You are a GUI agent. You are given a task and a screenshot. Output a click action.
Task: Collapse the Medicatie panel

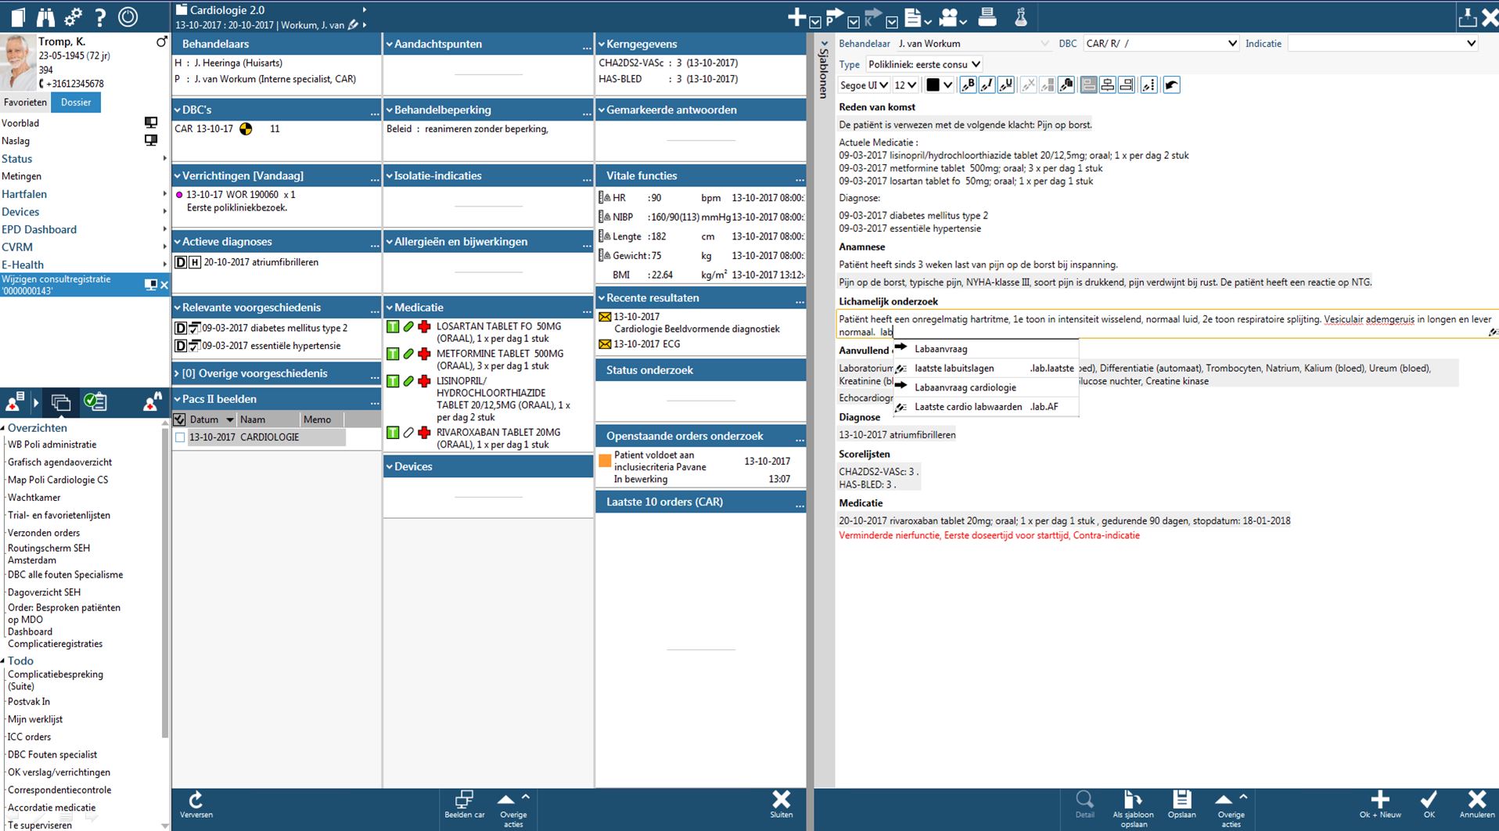coord(389,308)
